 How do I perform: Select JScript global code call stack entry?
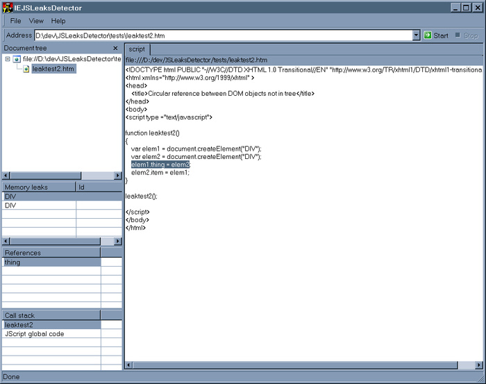point(51,334)
